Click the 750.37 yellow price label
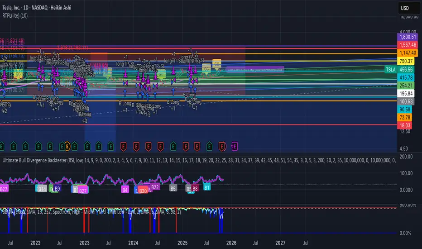 coord(406,61)
